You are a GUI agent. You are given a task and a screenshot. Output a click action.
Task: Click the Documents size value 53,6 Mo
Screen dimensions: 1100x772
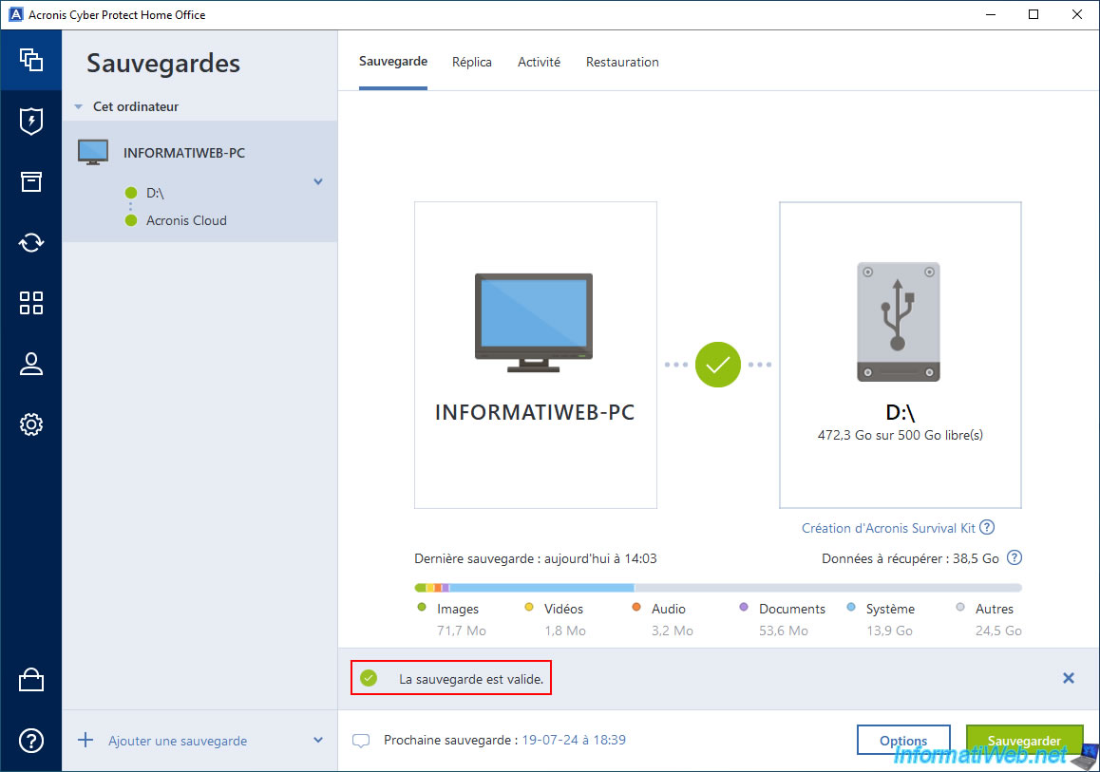(x=783, y=631)
